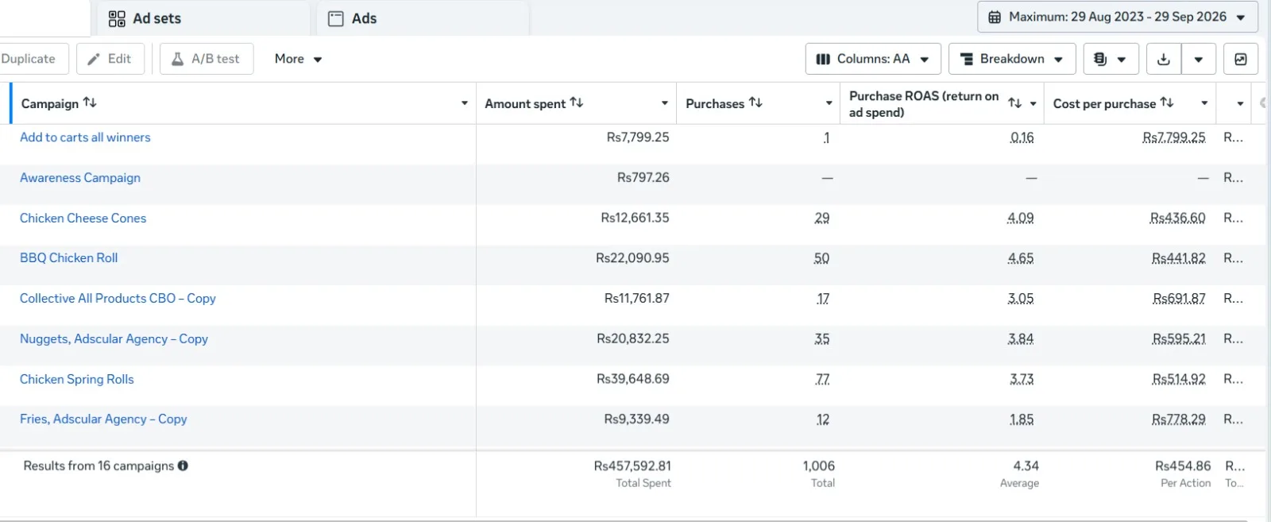This screenshot has width=1271, height=522.
Task: Open Collective All Products CBO – Copy
Action: point(118,299)
